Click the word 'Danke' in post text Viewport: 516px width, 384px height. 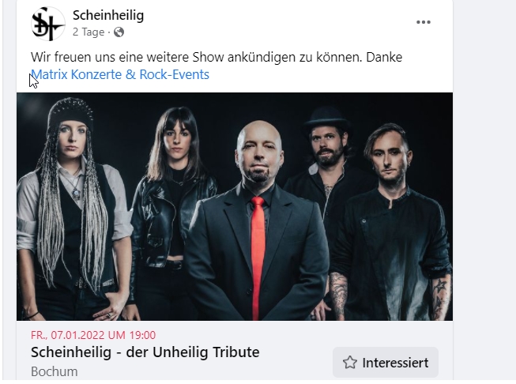(384, 57)
